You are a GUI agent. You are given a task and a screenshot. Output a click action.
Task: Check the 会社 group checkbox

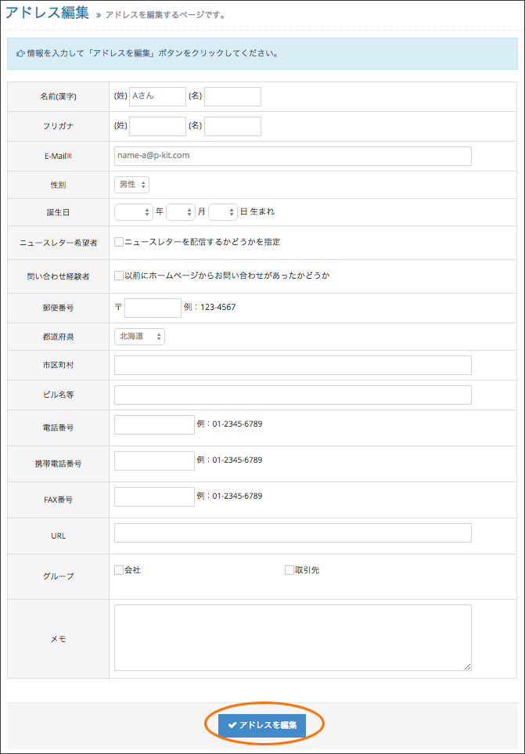[119, 570]
